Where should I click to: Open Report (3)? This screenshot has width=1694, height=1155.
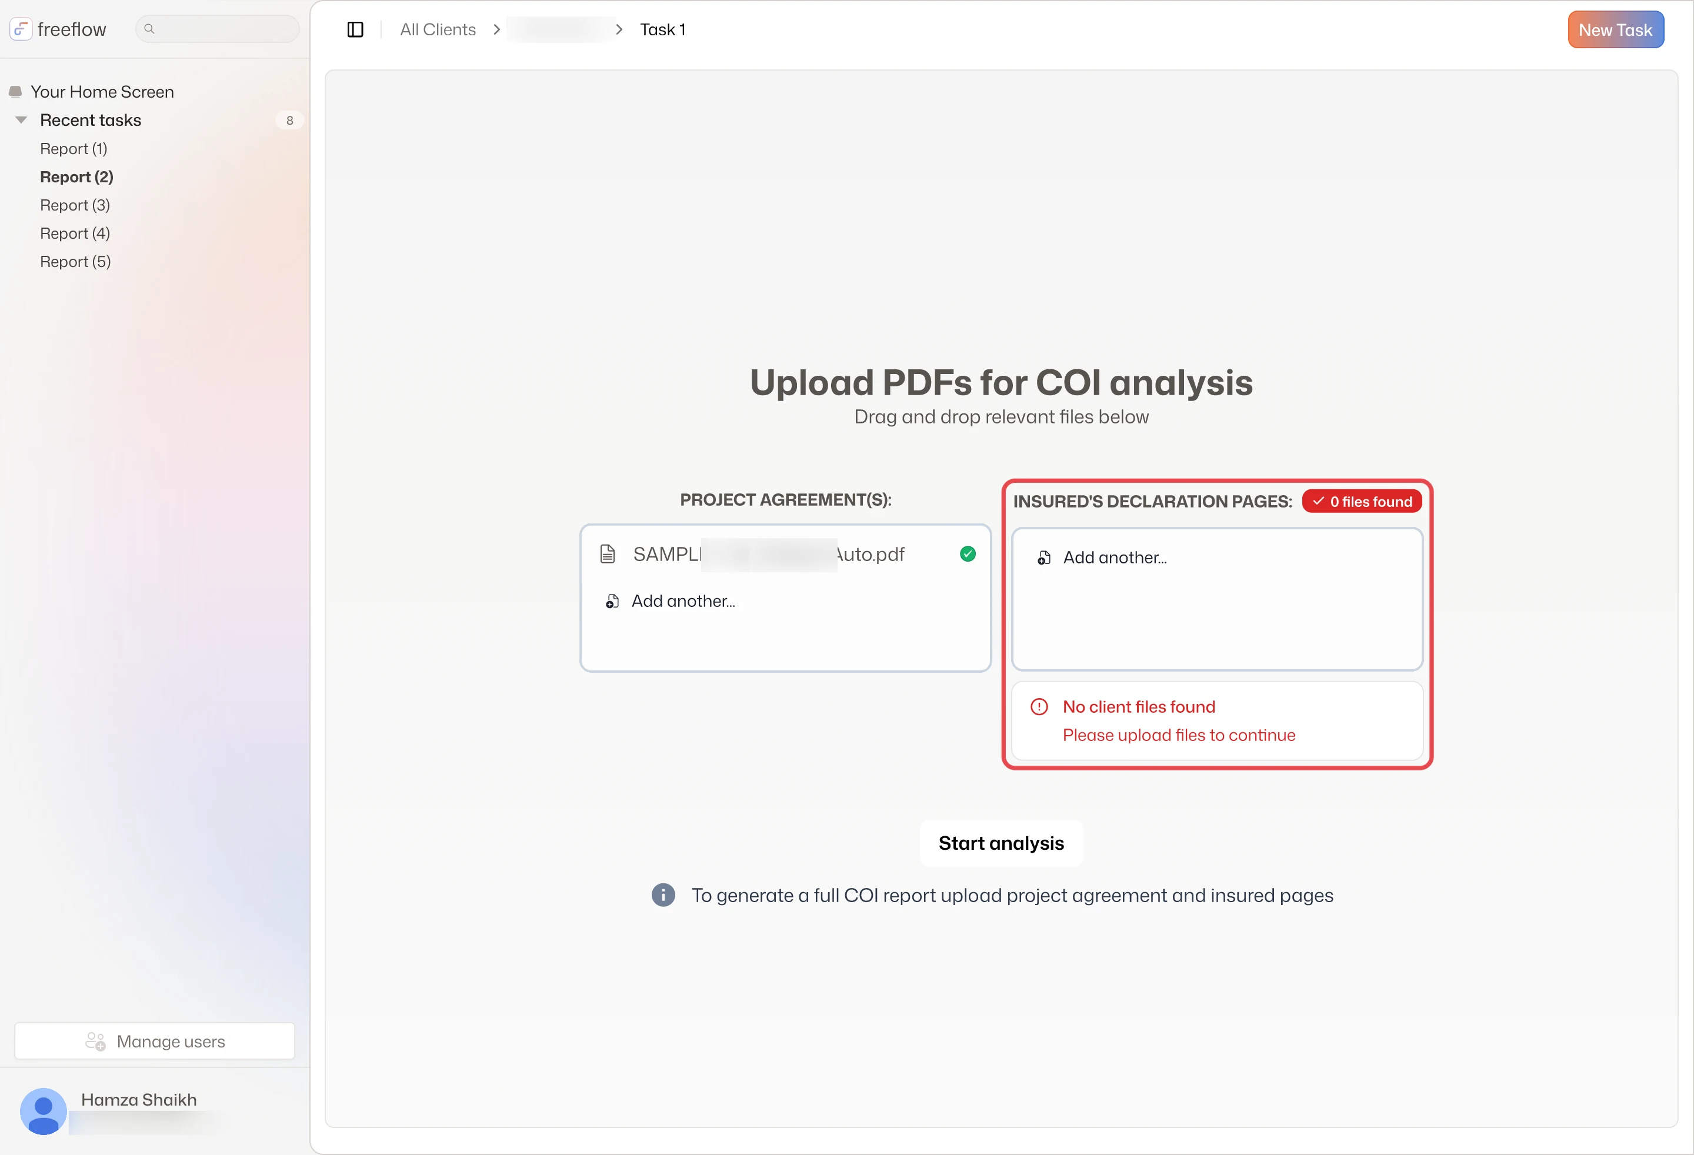coord(75,205)
